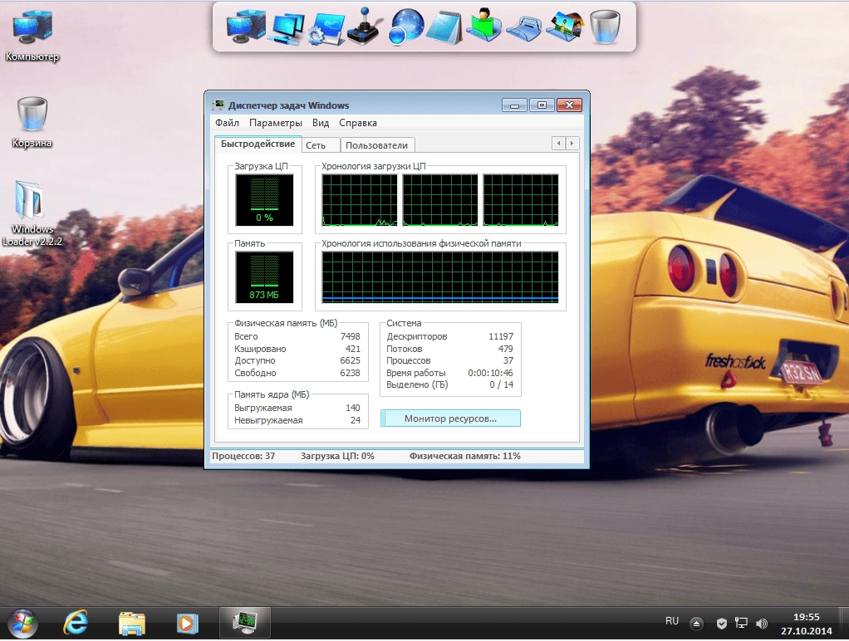This screenshot has width=849, height=641.
Task: Open the Параметры menu
Action: point(276,123)
